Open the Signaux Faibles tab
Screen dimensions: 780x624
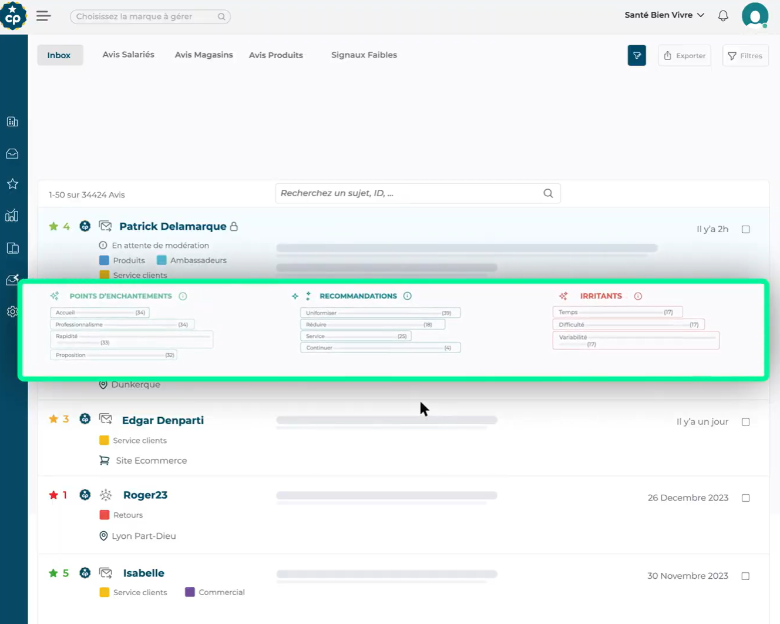pos(364,55)
